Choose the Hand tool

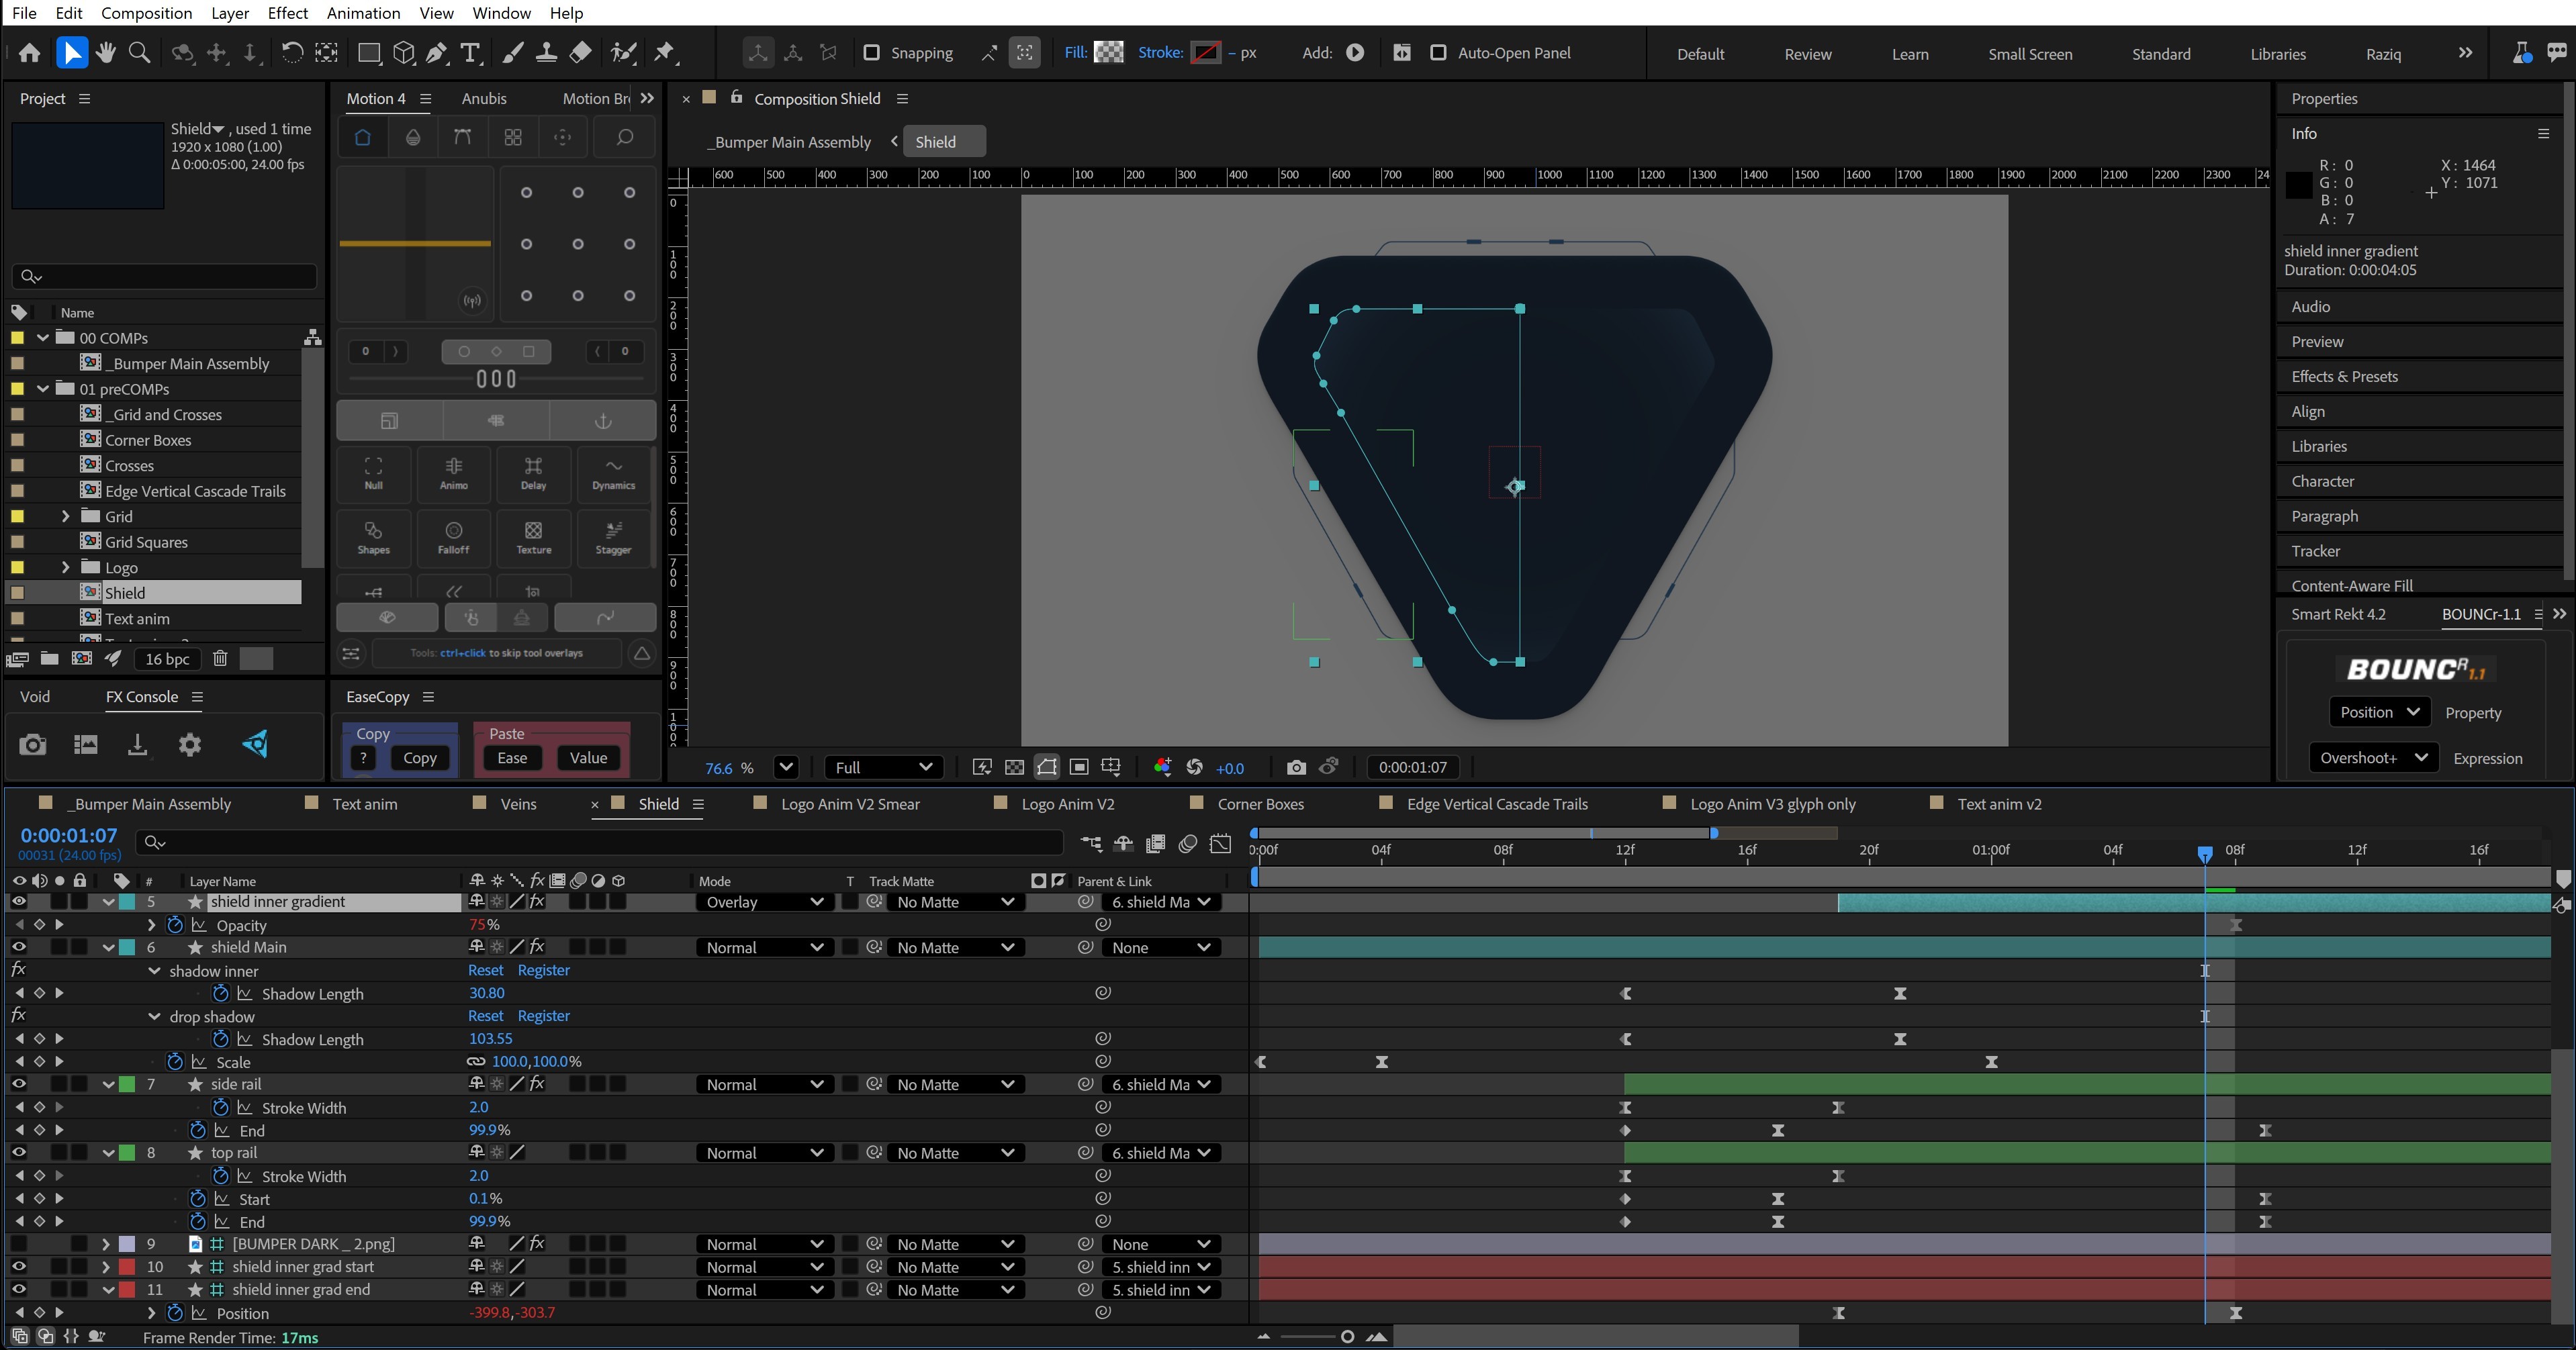pos(106,53)
